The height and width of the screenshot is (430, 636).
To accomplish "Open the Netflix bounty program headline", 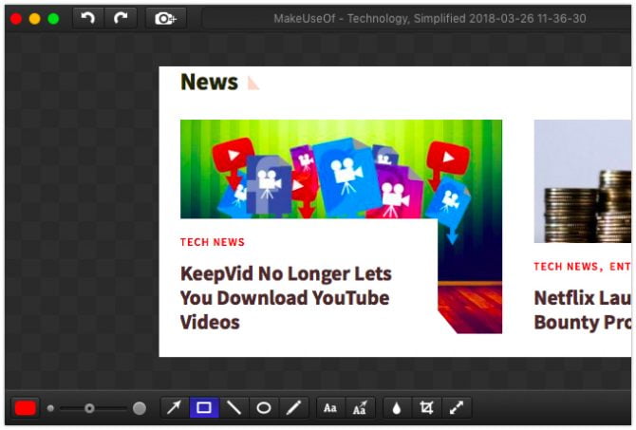I will coord(583,310).
